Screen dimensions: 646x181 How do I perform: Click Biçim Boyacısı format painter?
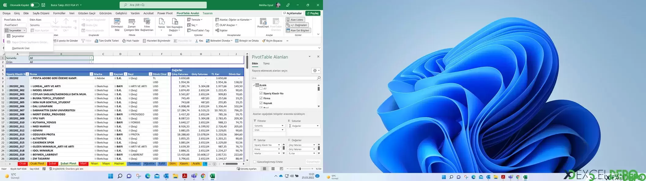[272, 41]
